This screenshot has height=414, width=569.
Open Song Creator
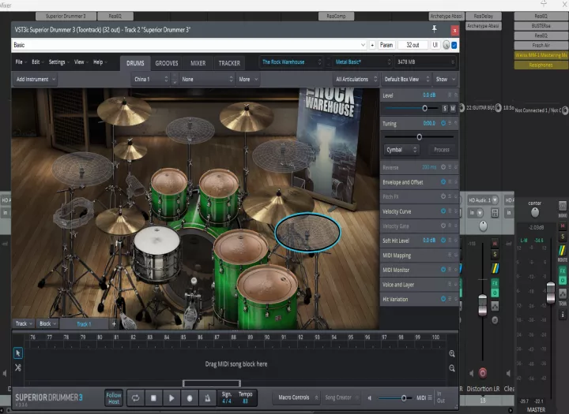tap(341, 397)
